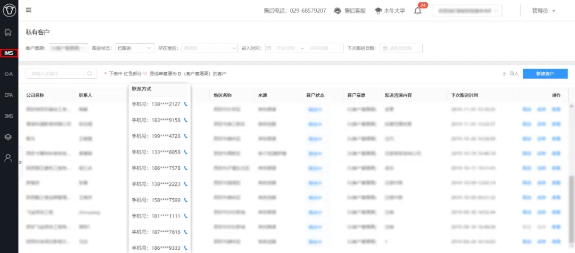
Task: Call phone icon for 138****2223
Action: pyautogui.click(x=186, y=184)
